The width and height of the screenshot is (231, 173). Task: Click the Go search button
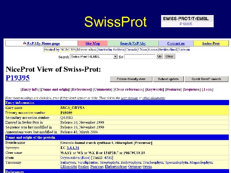click(x=159, y=56)
